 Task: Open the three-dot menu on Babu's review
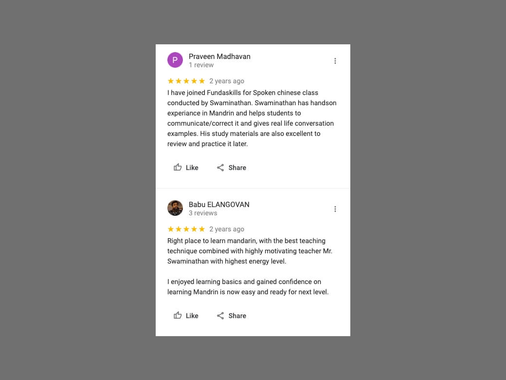click(x=335, y=209)
